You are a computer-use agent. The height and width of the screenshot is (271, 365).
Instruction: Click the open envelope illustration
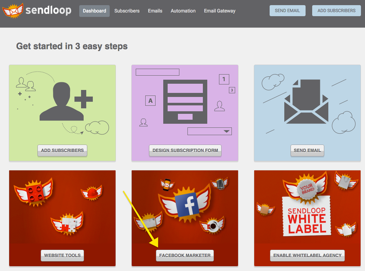[x=306, y=101]
